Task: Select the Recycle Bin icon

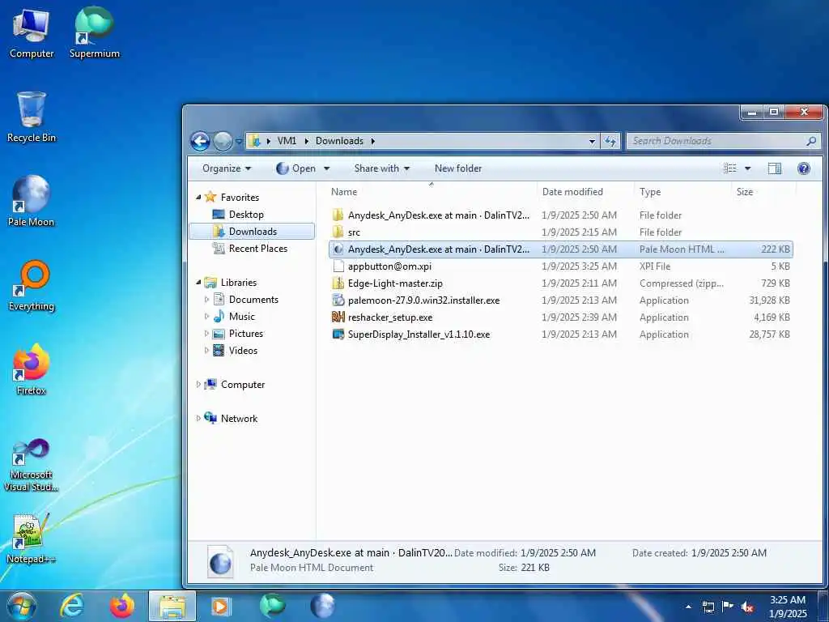Action: [32, 117]
